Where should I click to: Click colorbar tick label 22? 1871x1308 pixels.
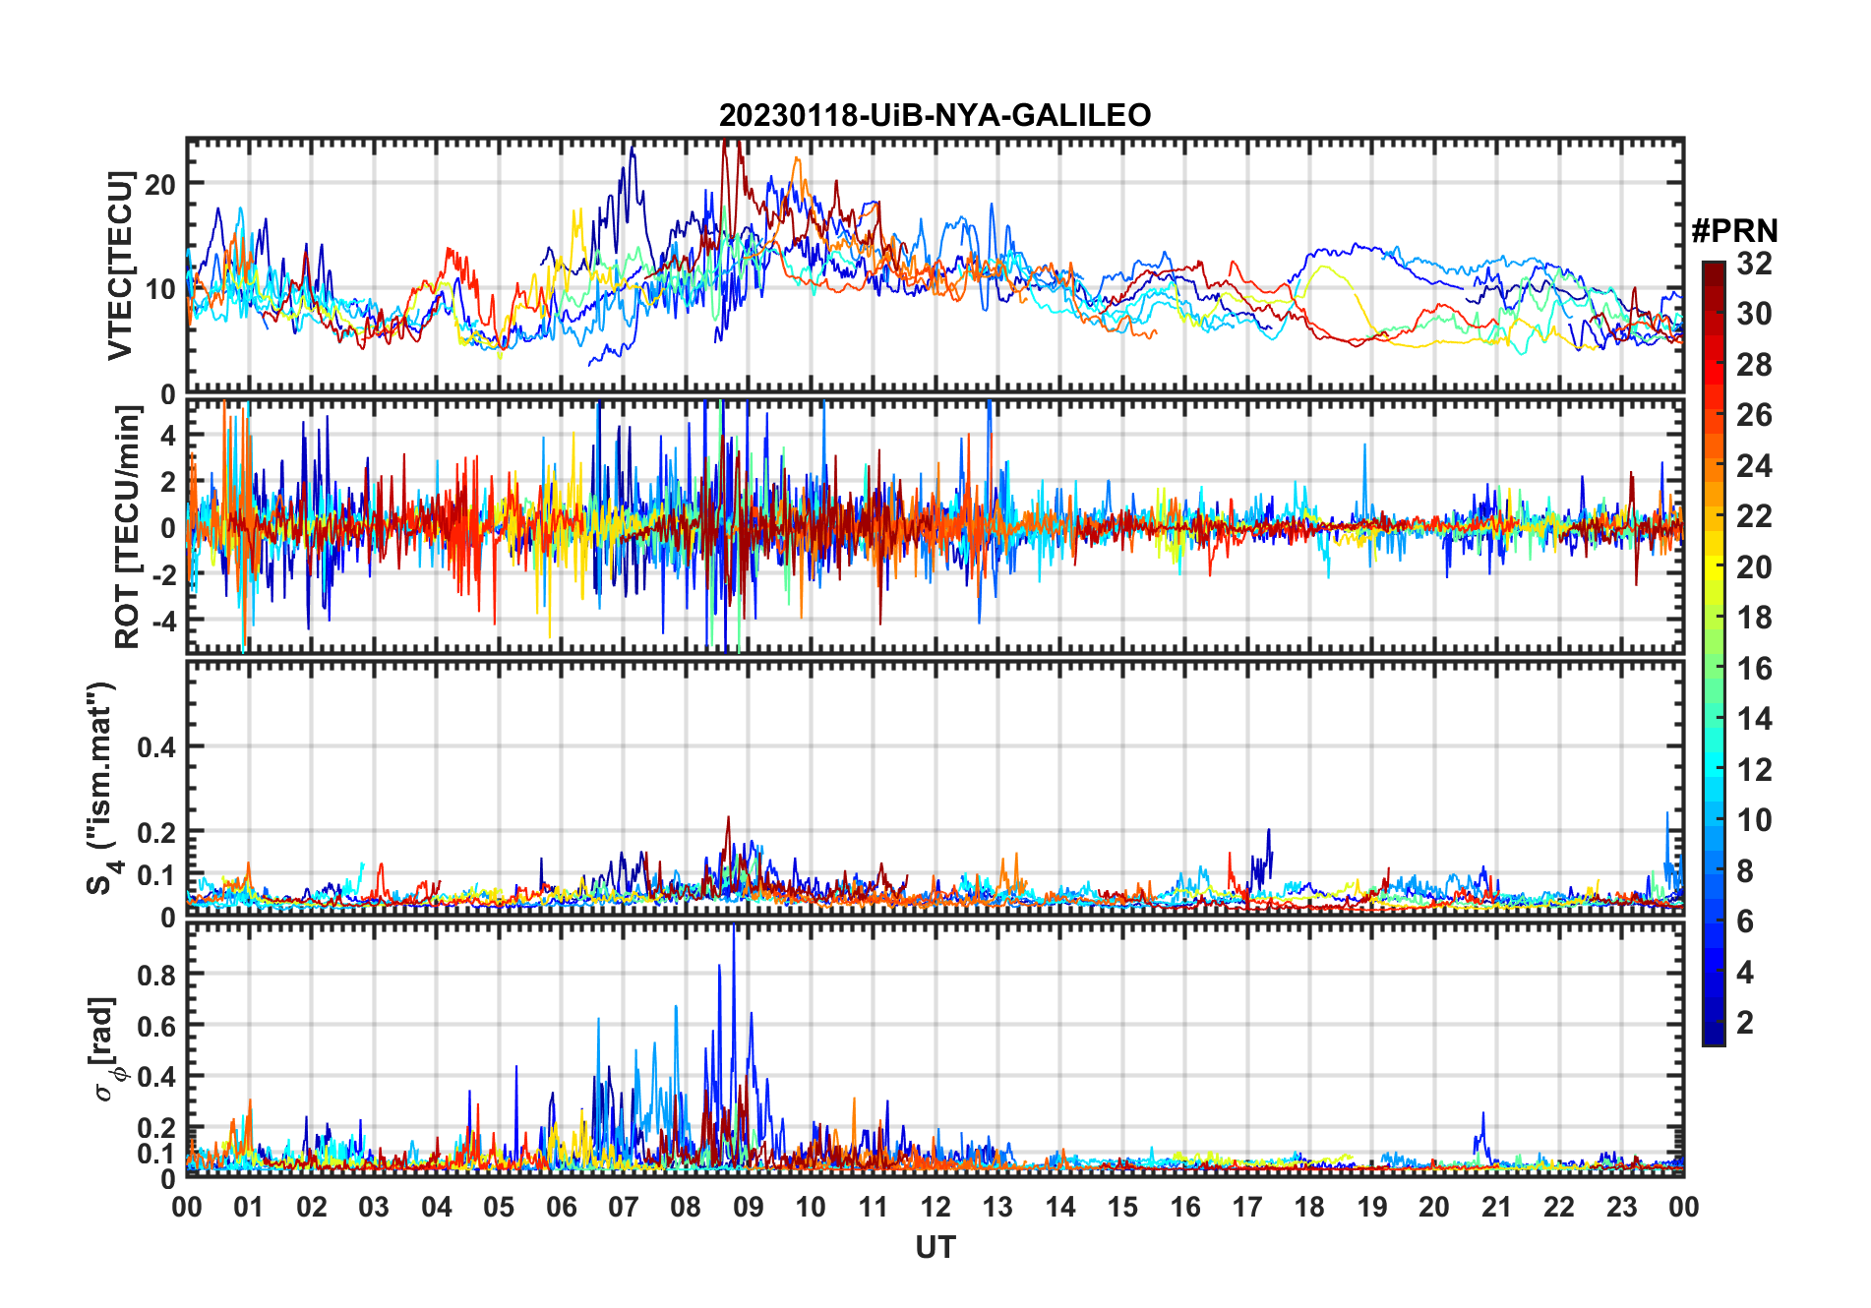click(1754, 516)
